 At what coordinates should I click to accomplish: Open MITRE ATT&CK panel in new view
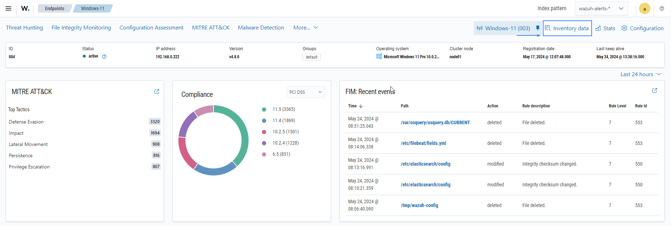point(157,91)
